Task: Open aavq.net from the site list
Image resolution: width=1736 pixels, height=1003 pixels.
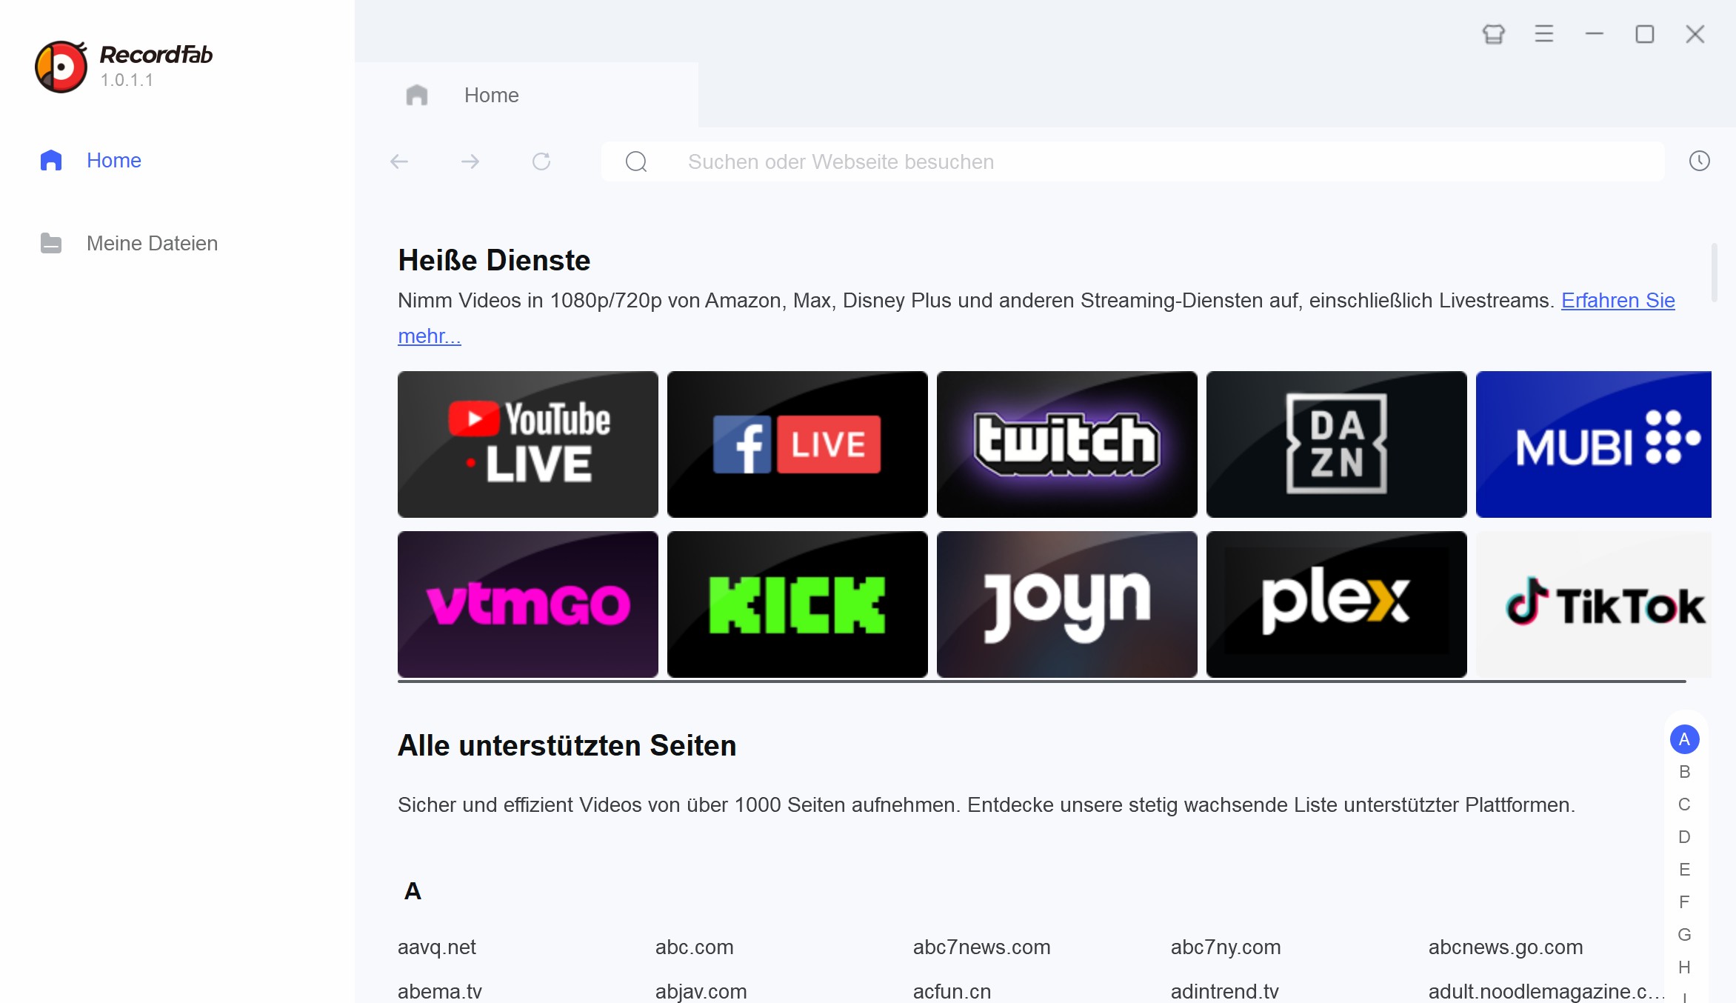Action: [x=437, y=947]
